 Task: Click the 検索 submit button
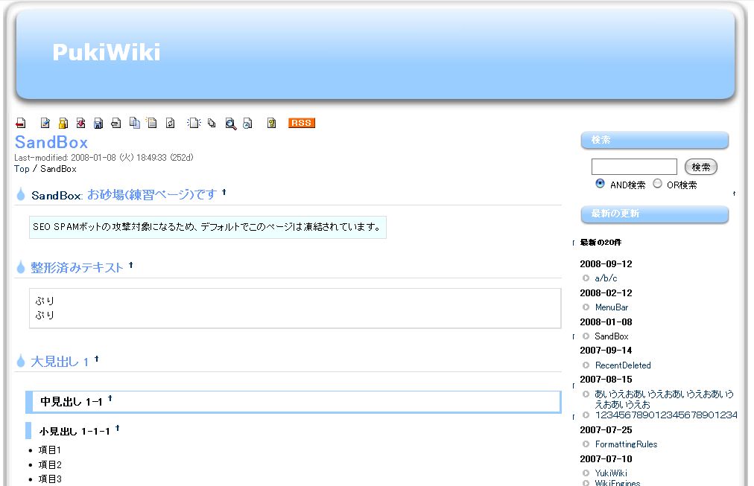coord(700,167)
